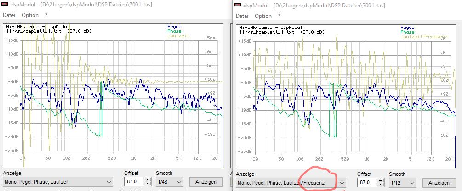Increase Offset value with up arrow in left window
The image size is (462, 191).
click(x=147, y=180)
